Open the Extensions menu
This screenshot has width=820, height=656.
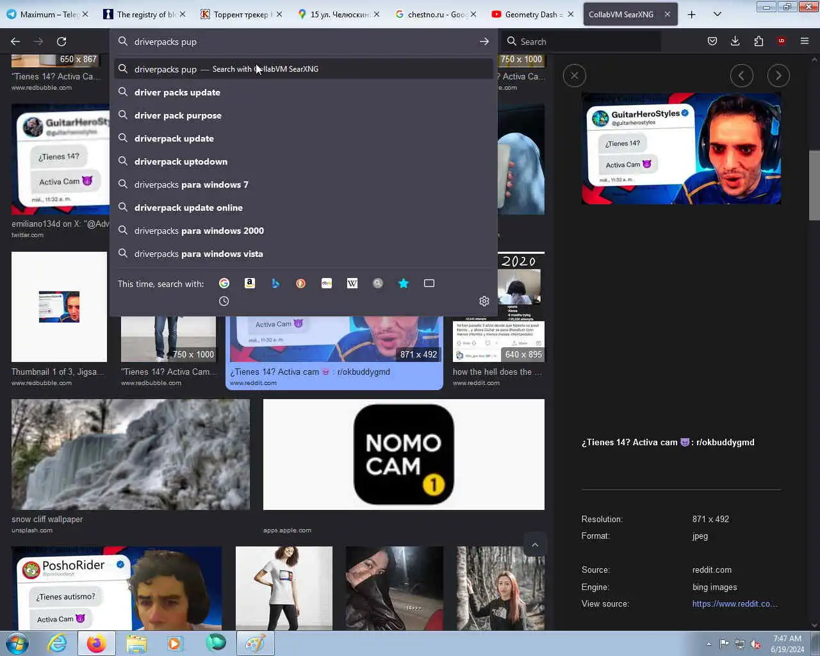coord(758,42)
